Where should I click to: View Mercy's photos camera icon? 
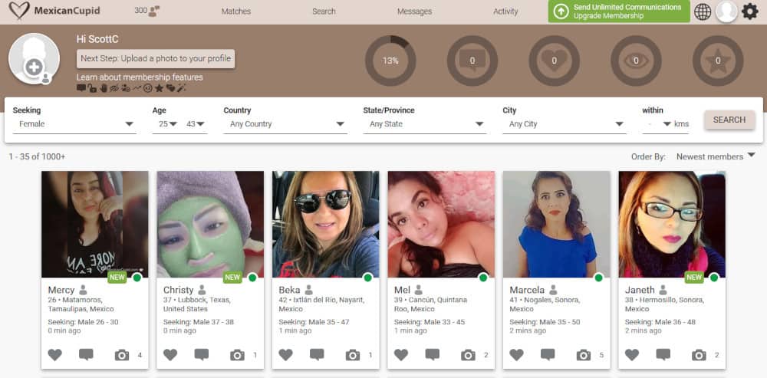122,356
